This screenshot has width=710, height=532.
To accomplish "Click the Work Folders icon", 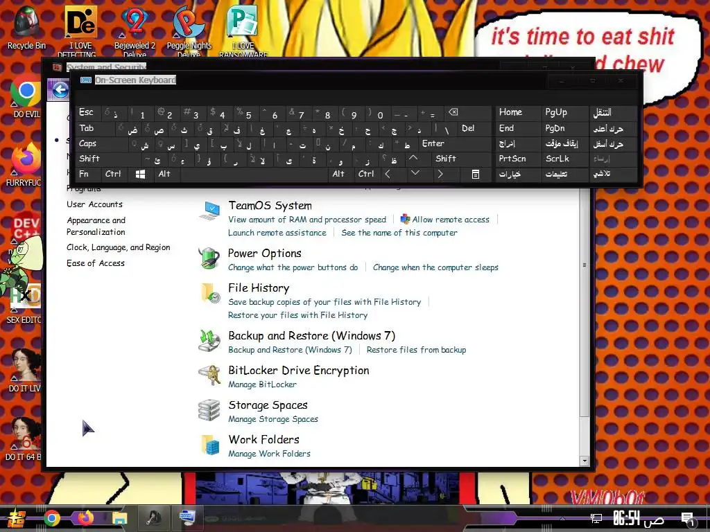I will tap(210, 445).
